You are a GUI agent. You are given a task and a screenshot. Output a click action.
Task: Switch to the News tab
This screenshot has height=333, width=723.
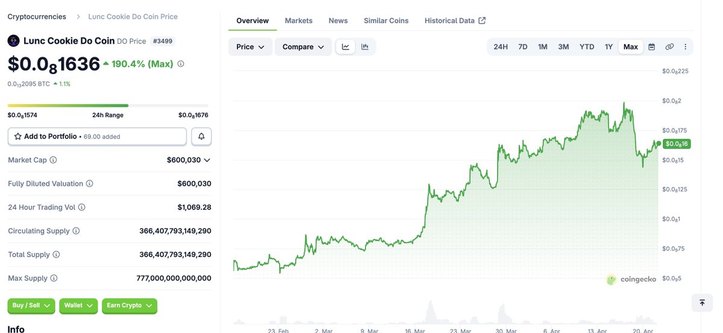[338, 21]
